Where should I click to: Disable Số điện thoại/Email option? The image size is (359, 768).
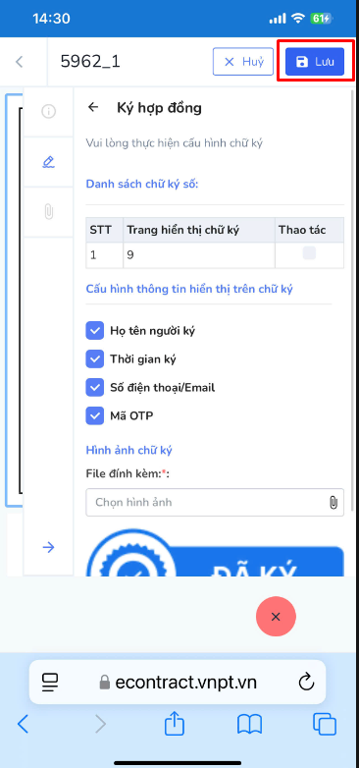click(95, 387)
